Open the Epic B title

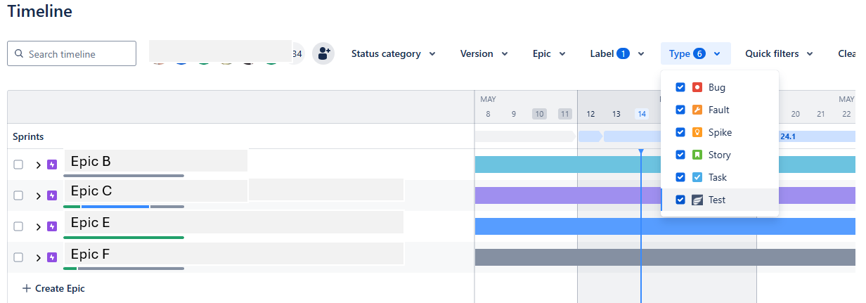pyautogui.click(x=91, y=161)
